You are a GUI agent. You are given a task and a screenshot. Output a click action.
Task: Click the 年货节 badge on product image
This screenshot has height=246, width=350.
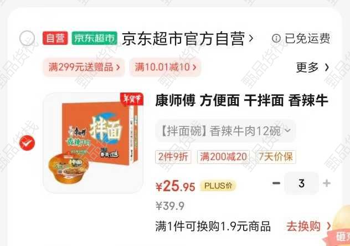[x=132, y=99]
